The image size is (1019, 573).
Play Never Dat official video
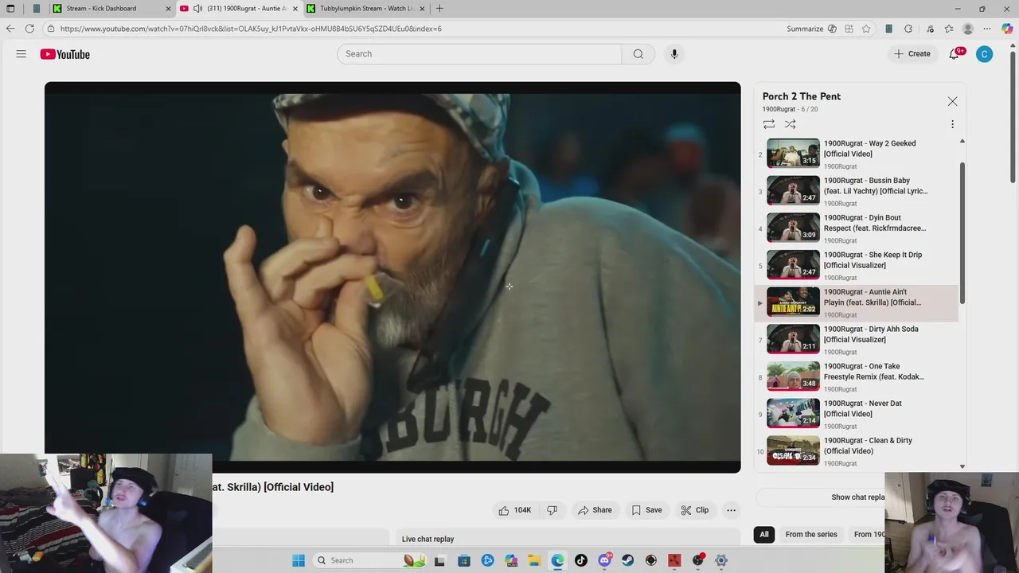coord(857,414)
